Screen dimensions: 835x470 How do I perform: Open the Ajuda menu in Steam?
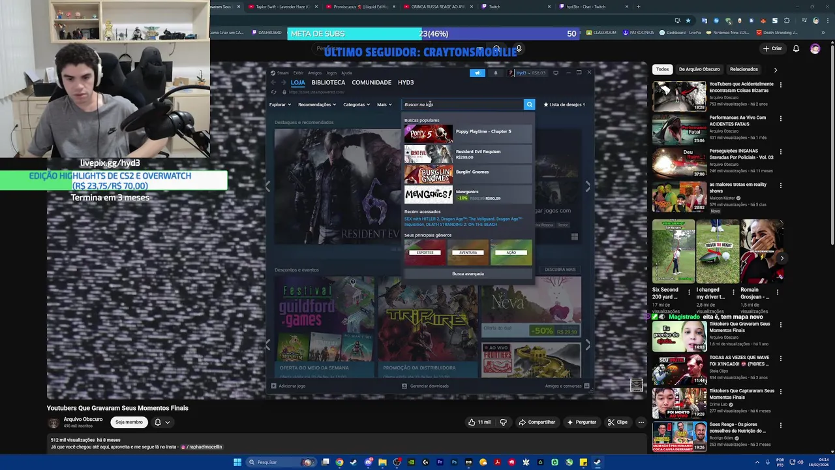click(346, 72)
